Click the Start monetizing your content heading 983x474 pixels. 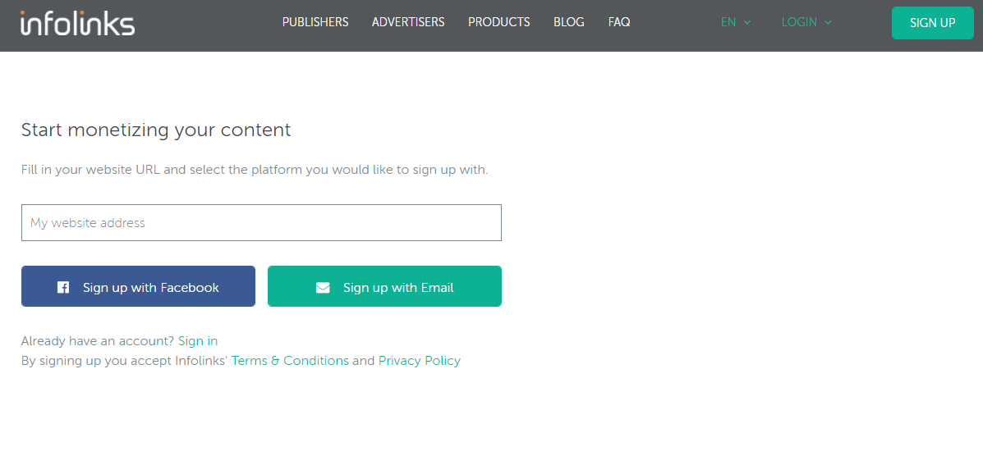(x=156, y=130)
